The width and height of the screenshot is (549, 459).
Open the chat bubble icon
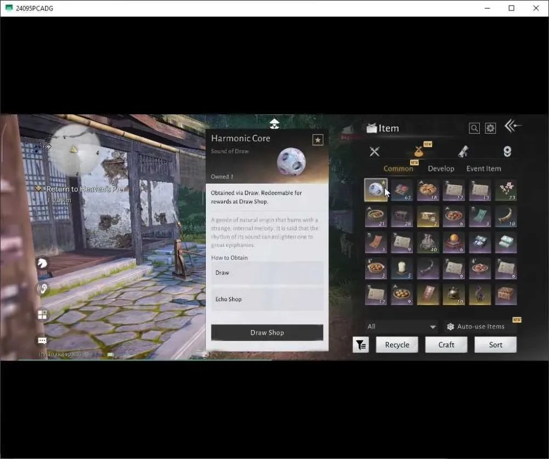tap(42, 340)
